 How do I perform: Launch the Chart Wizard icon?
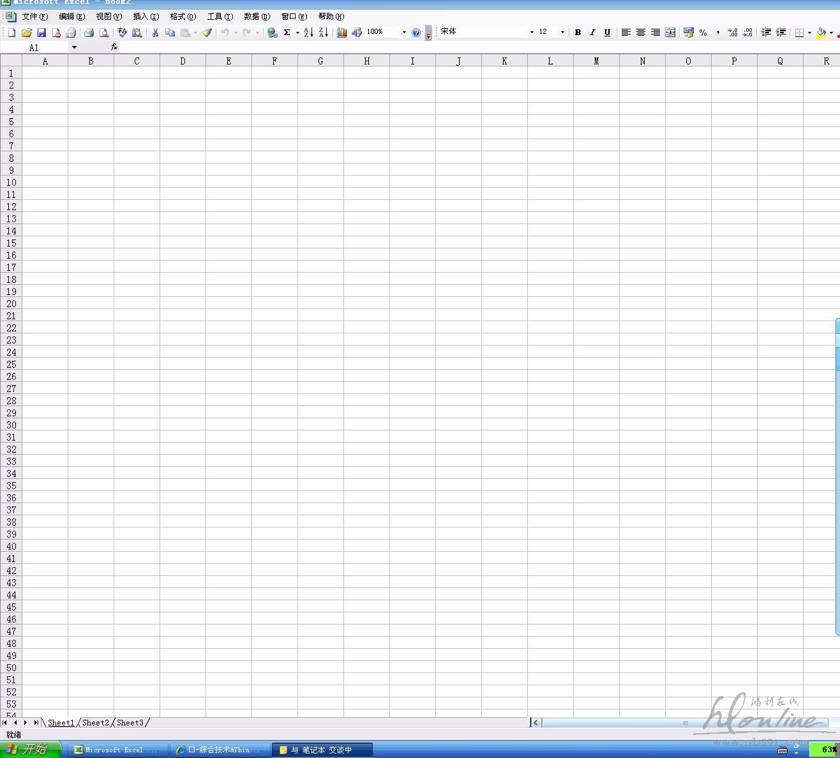[341, 33]
